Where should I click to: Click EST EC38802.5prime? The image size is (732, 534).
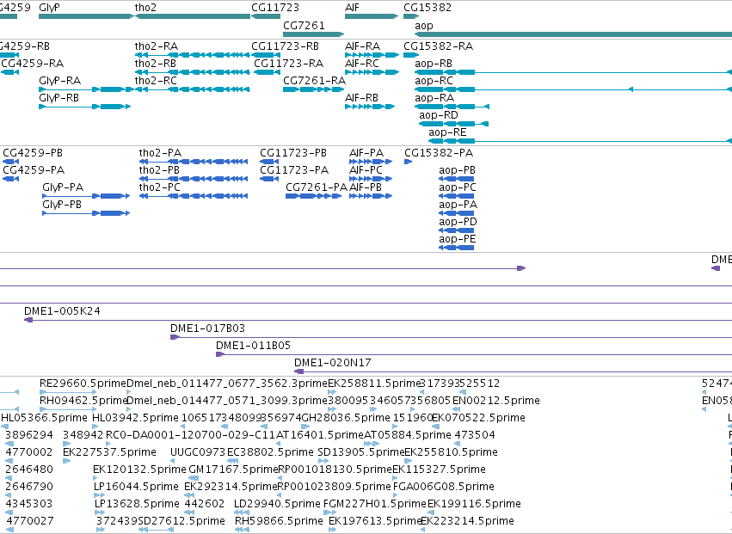[232, 461]
